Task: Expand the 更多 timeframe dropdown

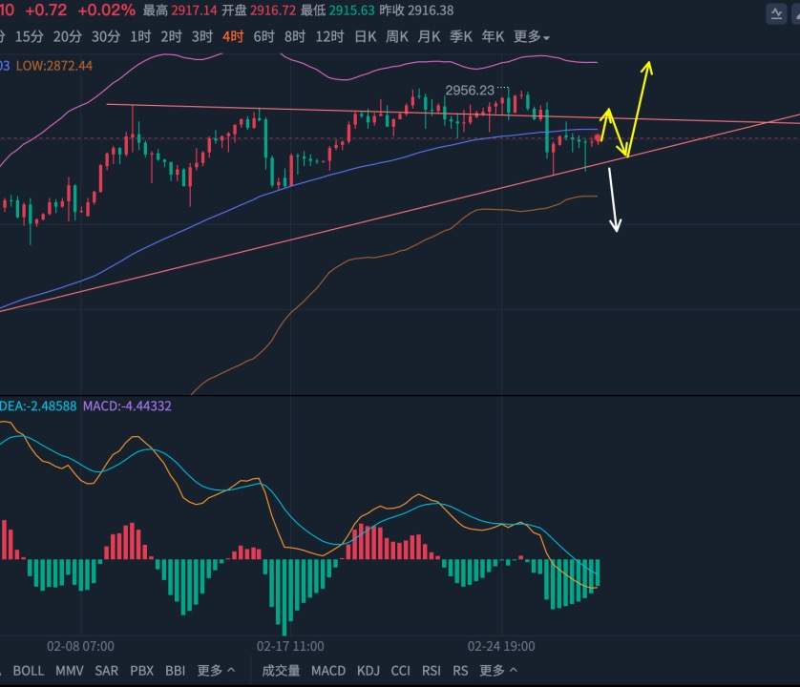Action: click(531, 36)
